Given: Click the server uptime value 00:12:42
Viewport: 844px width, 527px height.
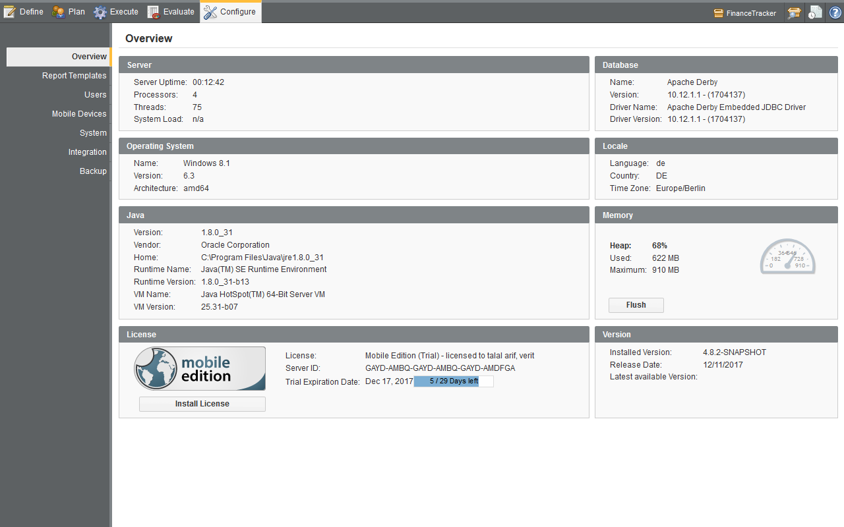Looking at the screenshot, I should (208, 82).
